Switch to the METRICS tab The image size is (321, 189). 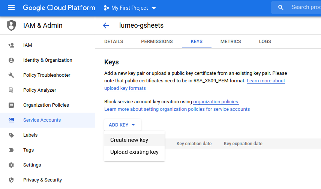[231, 42]
